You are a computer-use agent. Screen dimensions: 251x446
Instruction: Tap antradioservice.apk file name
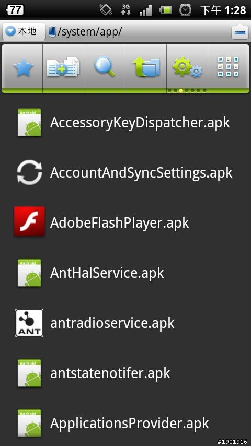112,323
